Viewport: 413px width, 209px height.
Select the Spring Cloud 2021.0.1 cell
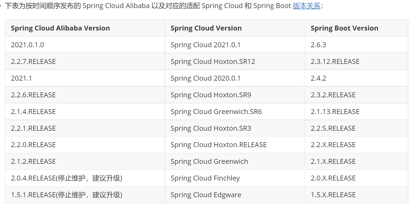tap(235, 45)
